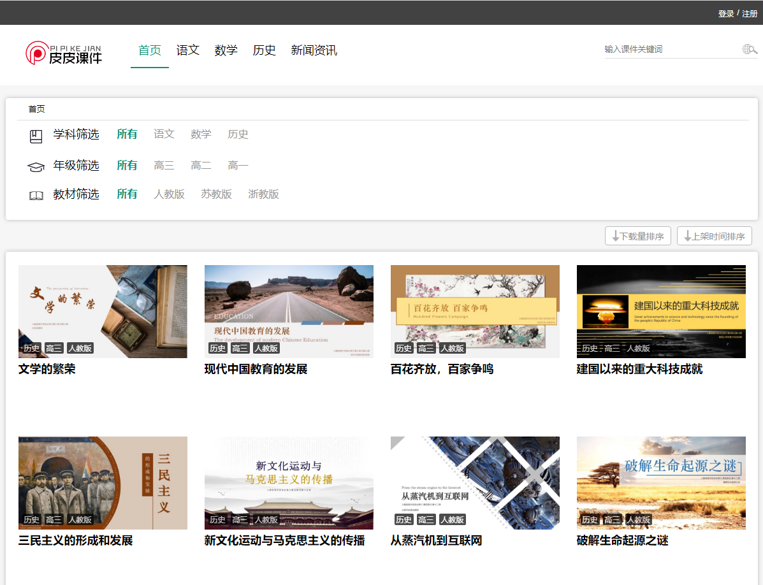Click the search globe icon
763x585 pixels.
click(x=750, y=49)
